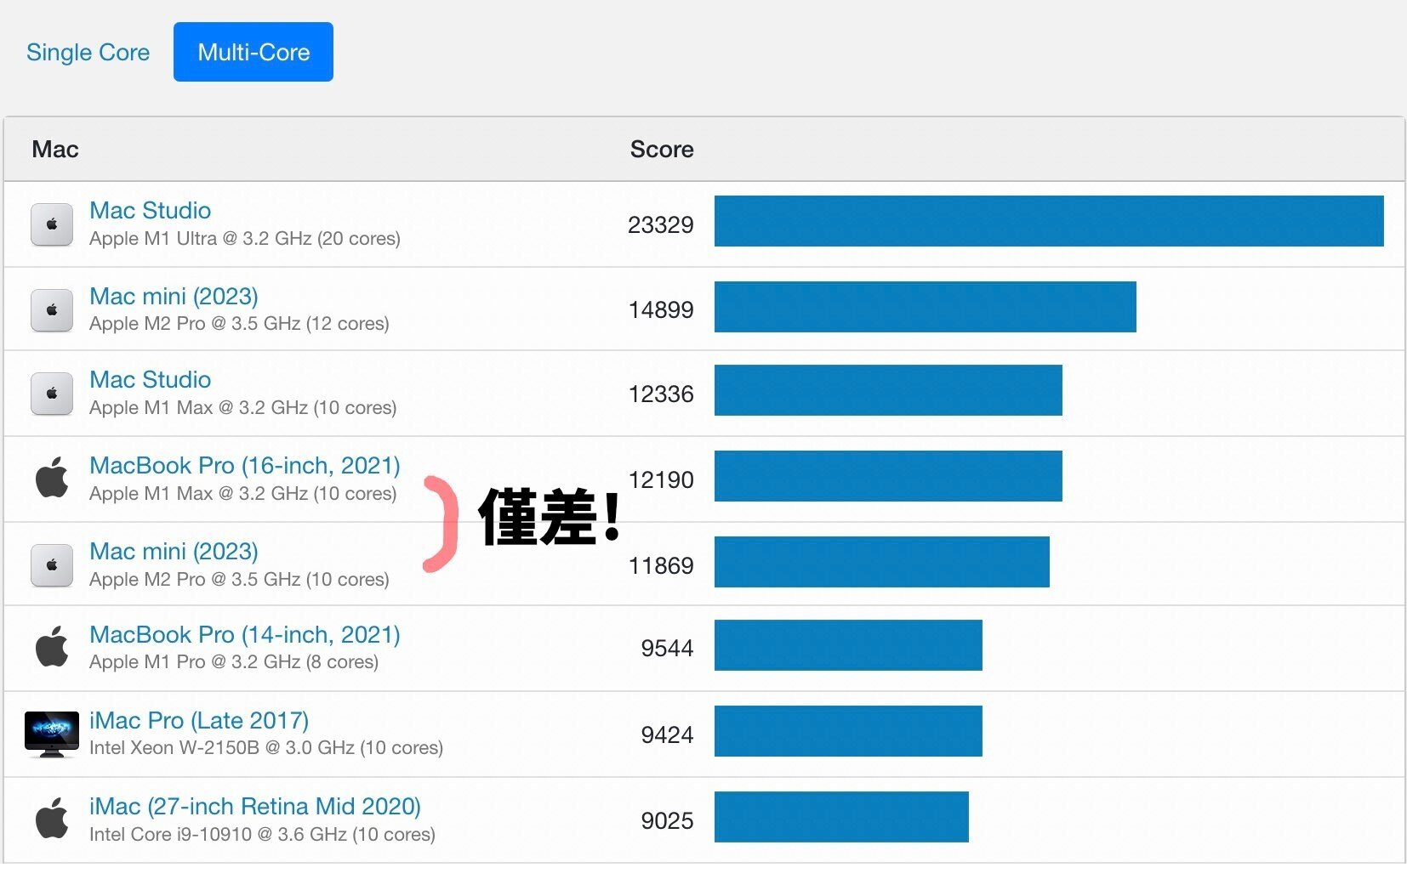This screenshot has height=879, width=1407.
Task: Click the iMac Pro (Late 2017) display thumbnail icon
Action: [51, 733]
